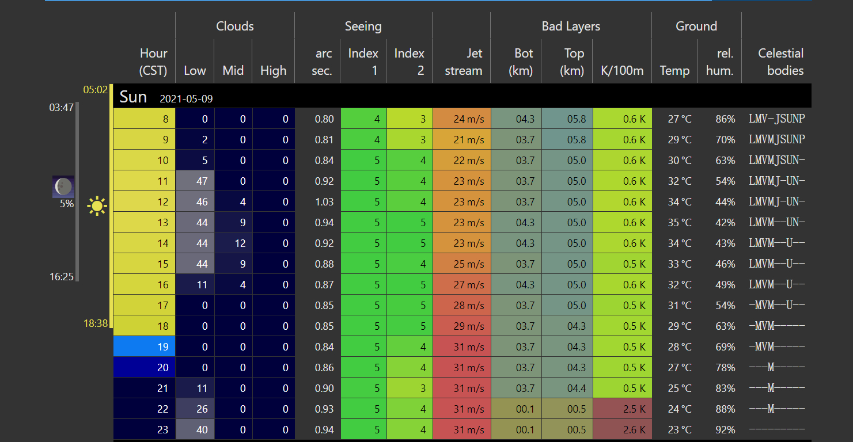
Task: Click the 25 m/s jet stream cell
Action: pyautogui.click(x=462, y=264)
